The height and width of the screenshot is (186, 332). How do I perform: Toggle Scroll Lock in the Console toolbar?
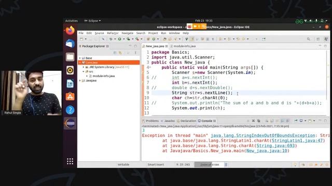pyautogui.click(x=272, y=121)
